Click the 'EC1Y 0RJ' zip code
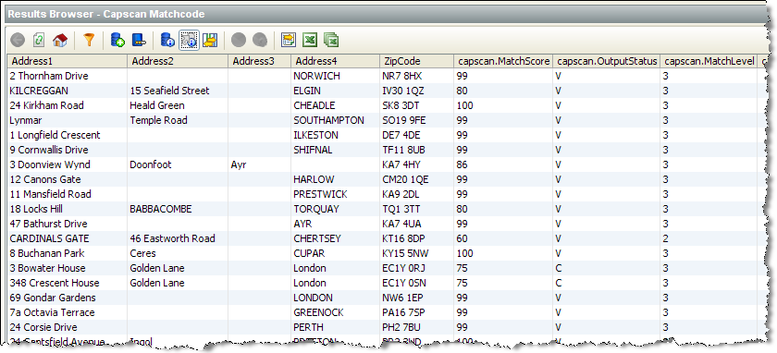This screenshot has height=353, width=777. click(x=416, y=268)
